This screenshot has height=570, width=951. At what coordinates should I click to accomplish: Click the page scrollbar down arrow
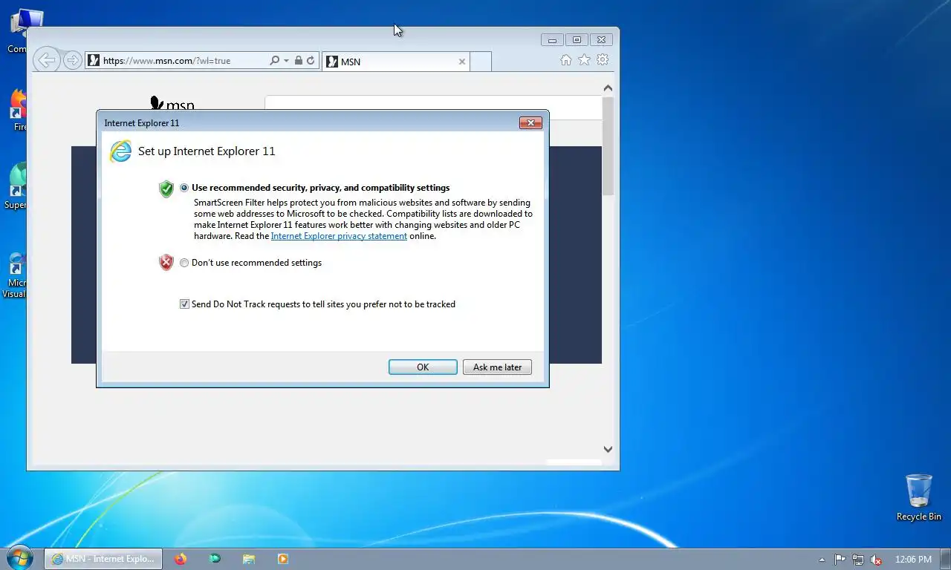point(608,449)
